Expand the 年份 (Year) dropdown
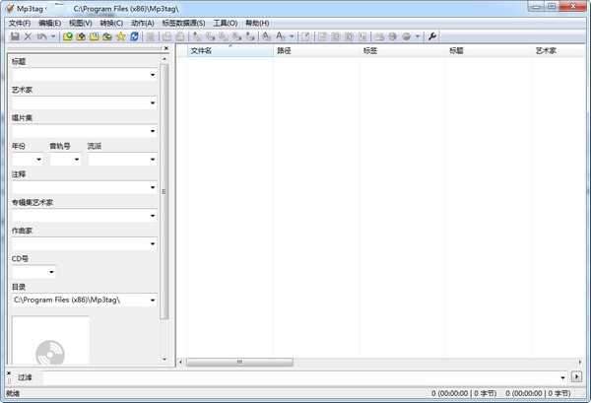 coord(39,159)
